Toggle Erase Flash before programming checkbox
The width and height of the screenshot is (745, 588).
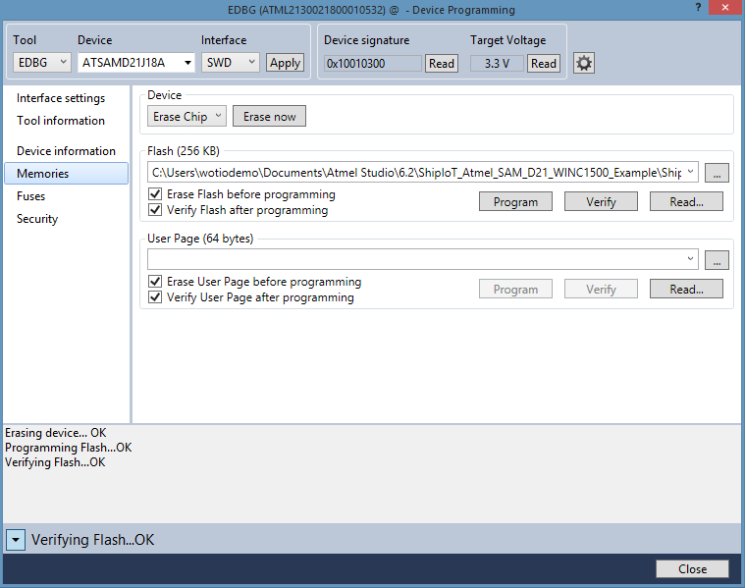(x=155, y=194)
